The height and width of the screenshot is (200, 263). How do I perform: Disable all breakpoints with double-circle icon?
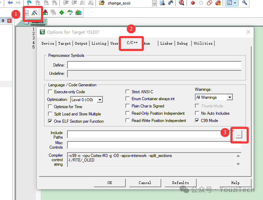coord(209,3)
